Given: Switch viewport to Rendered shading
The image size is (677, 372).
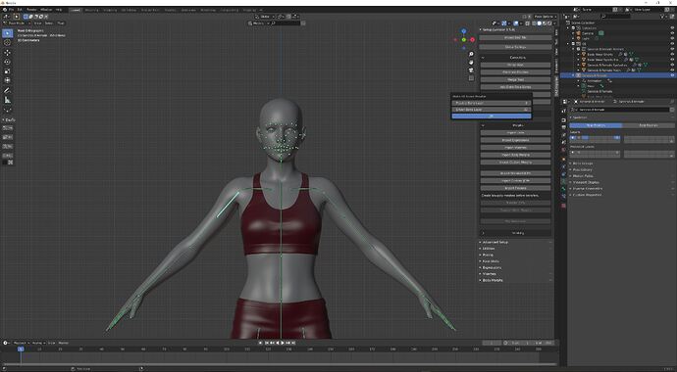Looking at the screenshot, I should click(548, 23).
